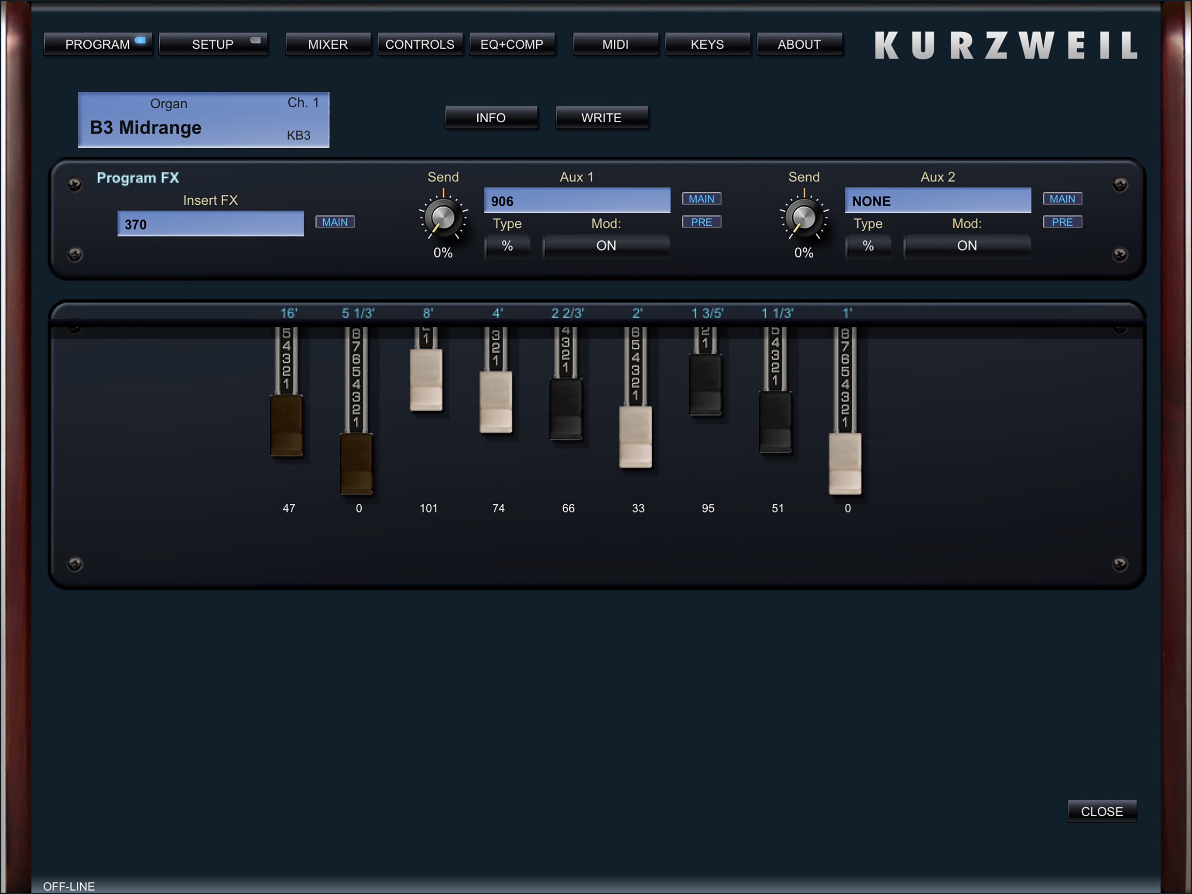The width and height of the screenshot is (1192, 894).
Task: Toggle the Aux 2 PRE button
Action: tap(1063, 222)
